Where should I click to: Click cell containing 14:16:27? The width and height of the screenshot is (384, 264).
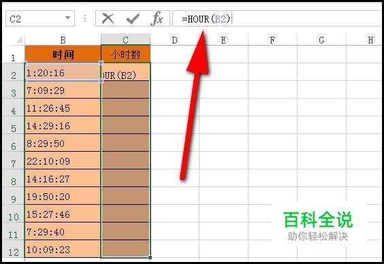(63, 178)
